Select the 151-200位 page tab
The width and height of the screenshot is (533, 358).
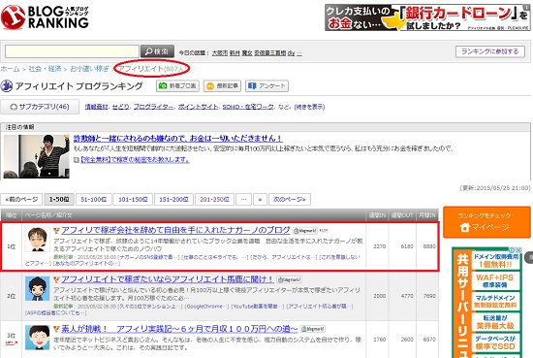[173, 200]
